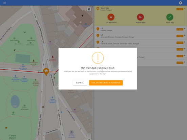Viewport: 187px width, 140px height.
Task: Confirm with Yes, Everything Is In Order
Action: tap(106, 83)
